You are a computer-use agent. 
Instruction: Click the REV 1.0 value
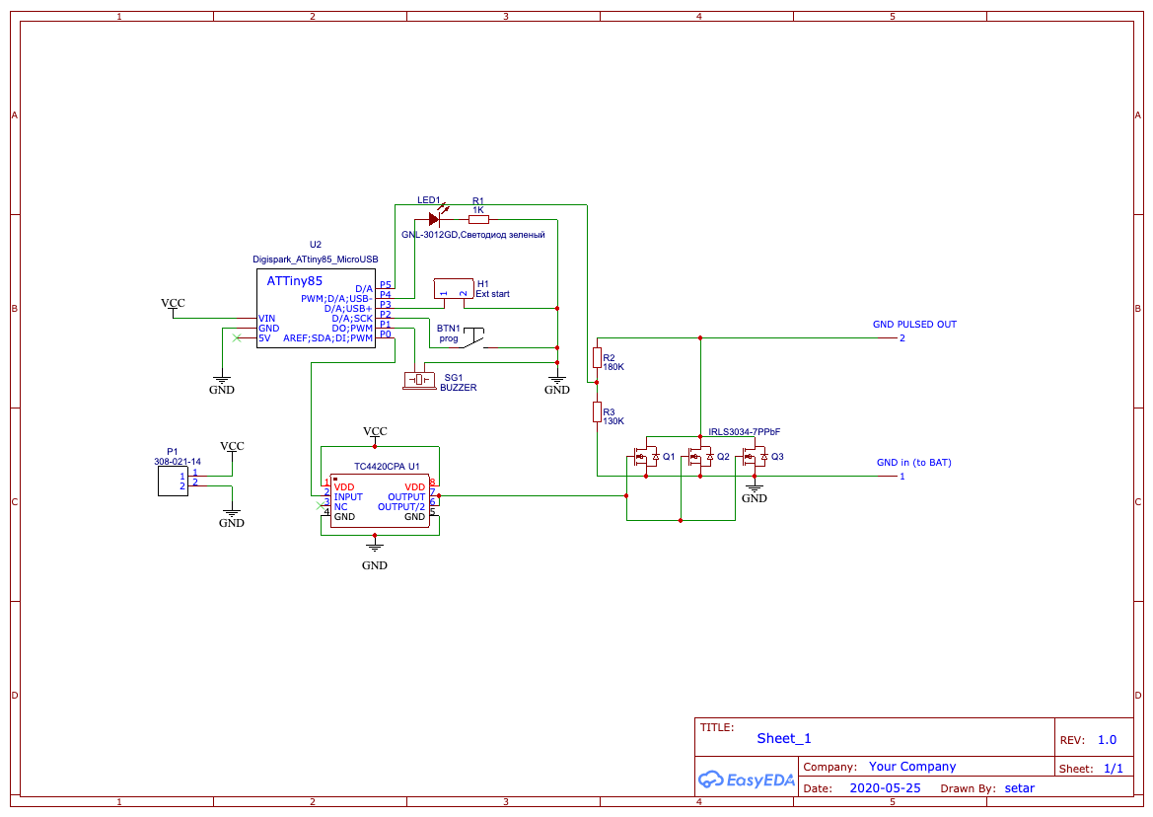click(x=1107, y=740)
